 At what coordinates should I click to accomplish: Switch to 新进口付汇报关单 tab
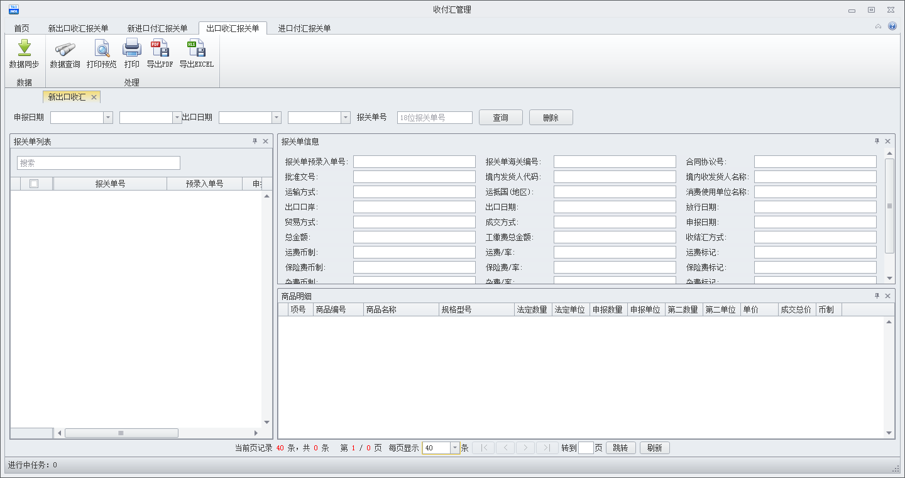[x=158, y=28]
